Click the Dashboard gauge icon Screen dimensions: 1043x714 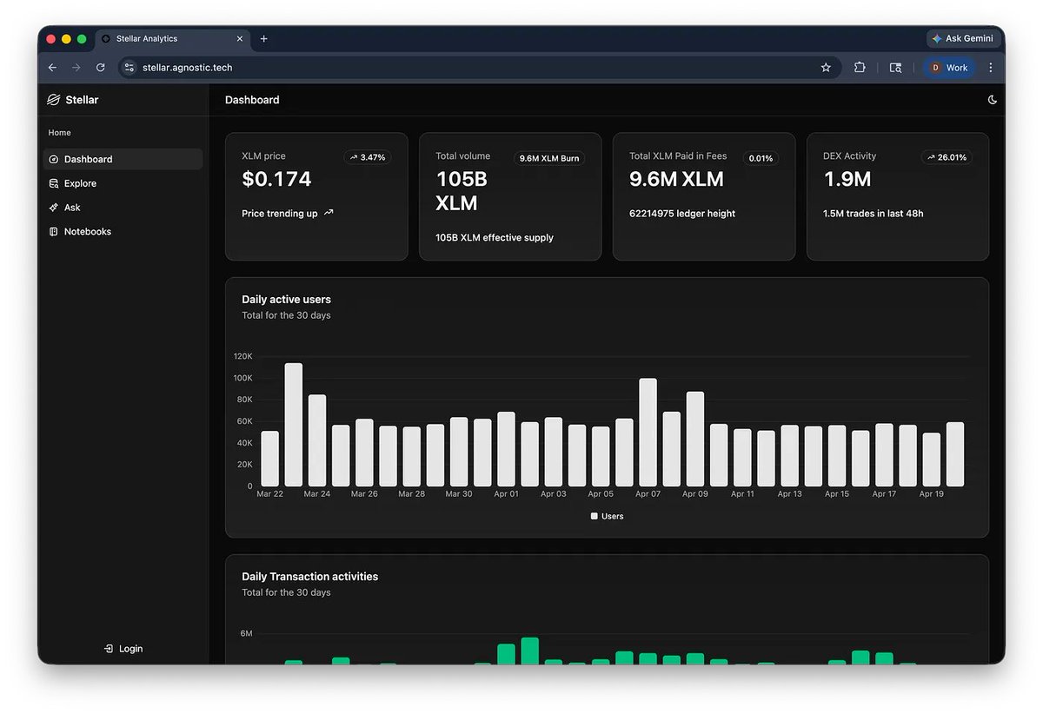[54, 159]
